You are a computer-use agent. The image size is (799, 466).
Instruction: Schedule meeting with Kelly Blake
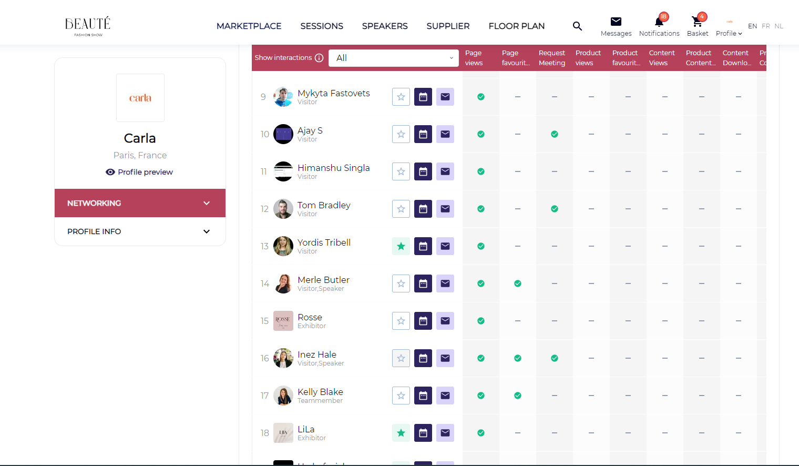423,396
